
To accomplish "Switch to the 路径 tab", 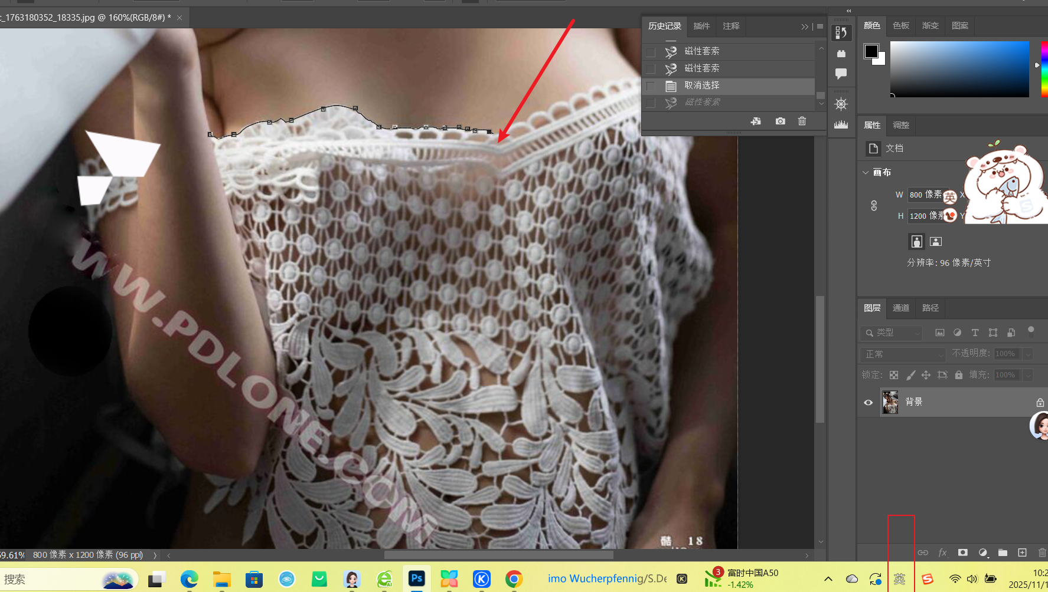I will (931, 308).
